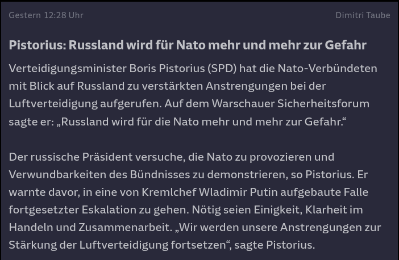Click the "(SPD)" party abbreviation
Viewport: 399px width, 260px height.
coord(222,68)
